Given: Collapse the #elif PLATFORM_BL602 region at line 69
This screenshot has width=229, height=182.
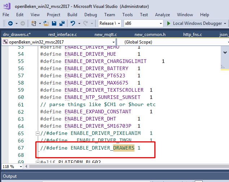Looking at the screenshot, I should click(x=38, y=162).
